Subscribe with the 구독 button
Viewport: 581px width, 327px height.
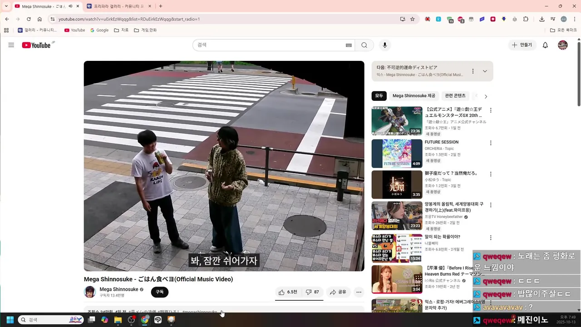159,292
